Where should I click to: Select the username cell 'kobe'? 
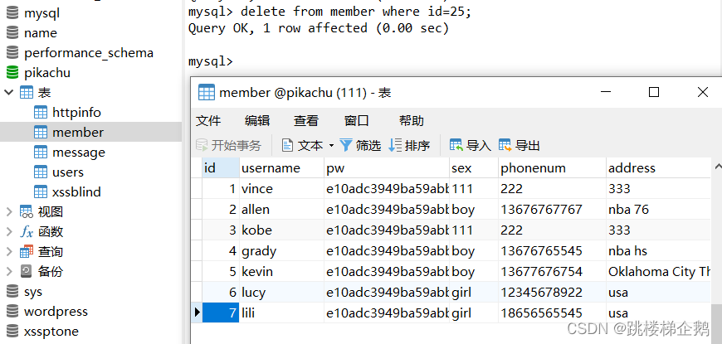pos(282,230)
